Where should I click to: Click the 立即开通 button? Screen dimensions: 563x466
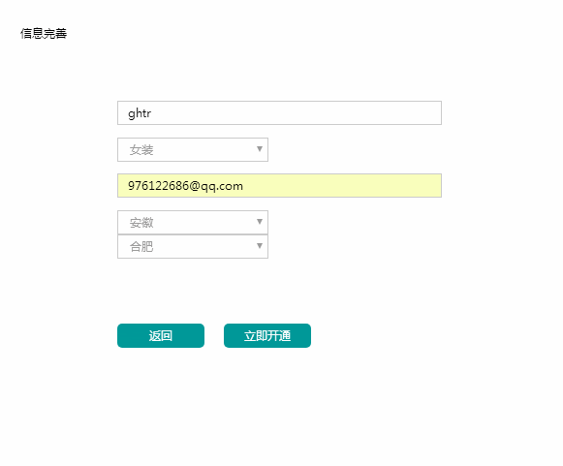pyautogui.click(x=267, y=335)
